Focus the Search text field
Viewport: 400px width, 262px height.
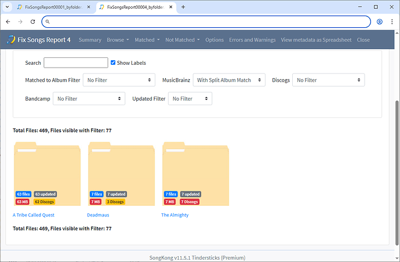[x=76, y=62]
